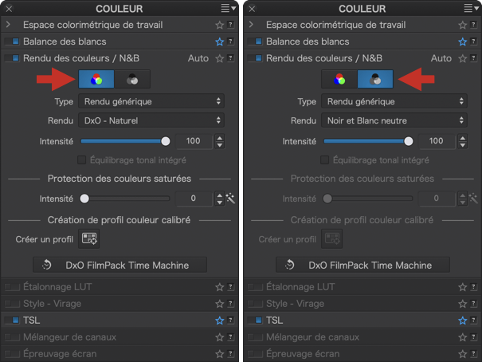Click saturated colors Intensité value field, left panel
Screen dimensions: 482x362
tap(194, 199)
